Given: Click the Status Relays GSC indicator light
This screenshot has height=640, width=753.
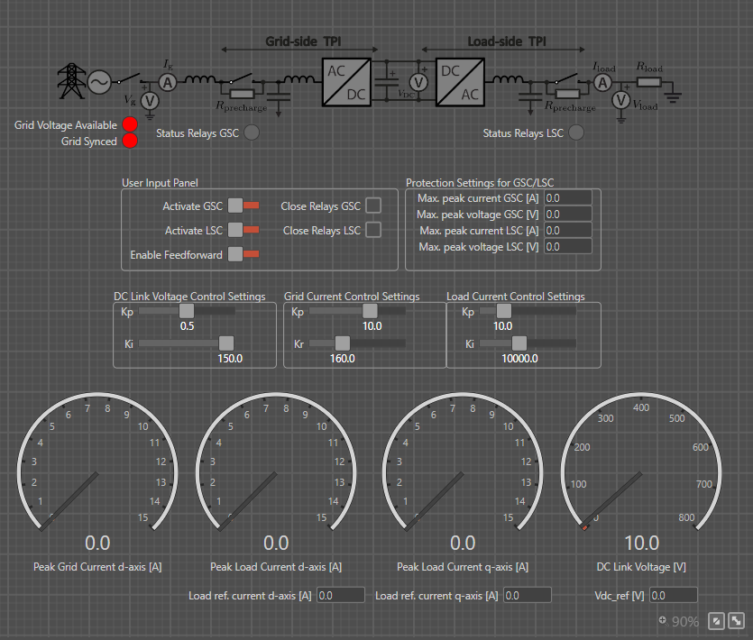Looking at the screenshot, I should pyautogui.click(x=252, y=133).
